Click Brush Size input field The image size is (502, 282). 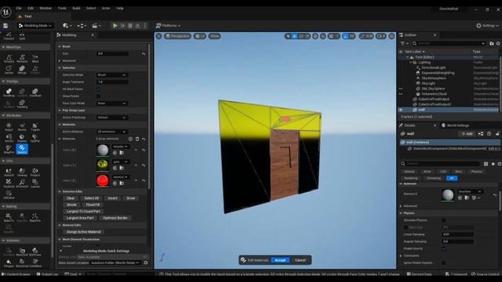click(x=112, y=54)
